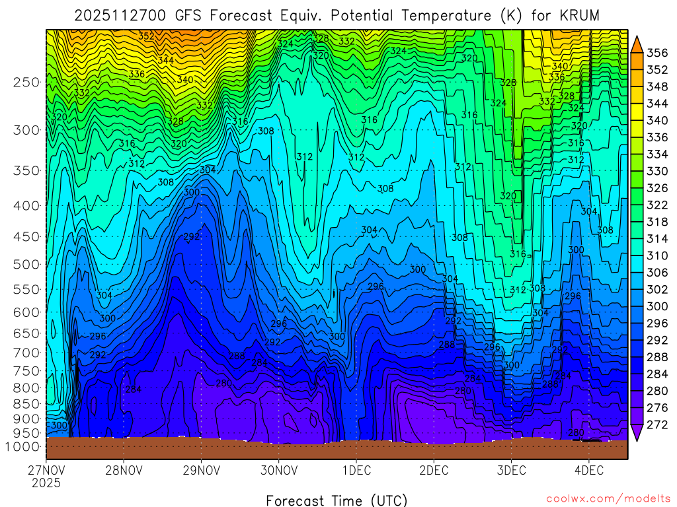Click the 600 pressure level axis label
The height and width of the screenshot is (507, 677).
(x=26, y=312)
